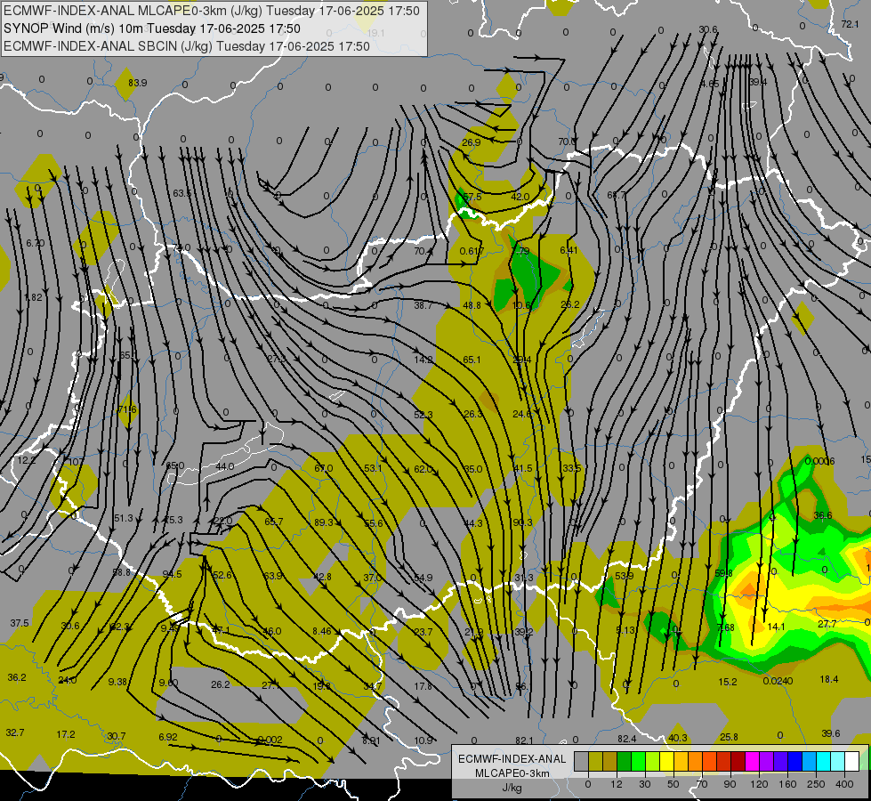Click the map value 15.2
The image size is (871, 801).
[727, 682]
